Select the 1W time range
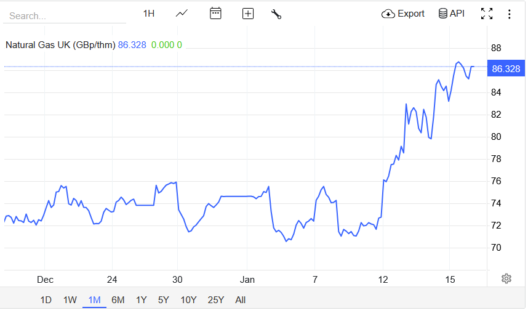528x313 pixels. coord(70,300)
